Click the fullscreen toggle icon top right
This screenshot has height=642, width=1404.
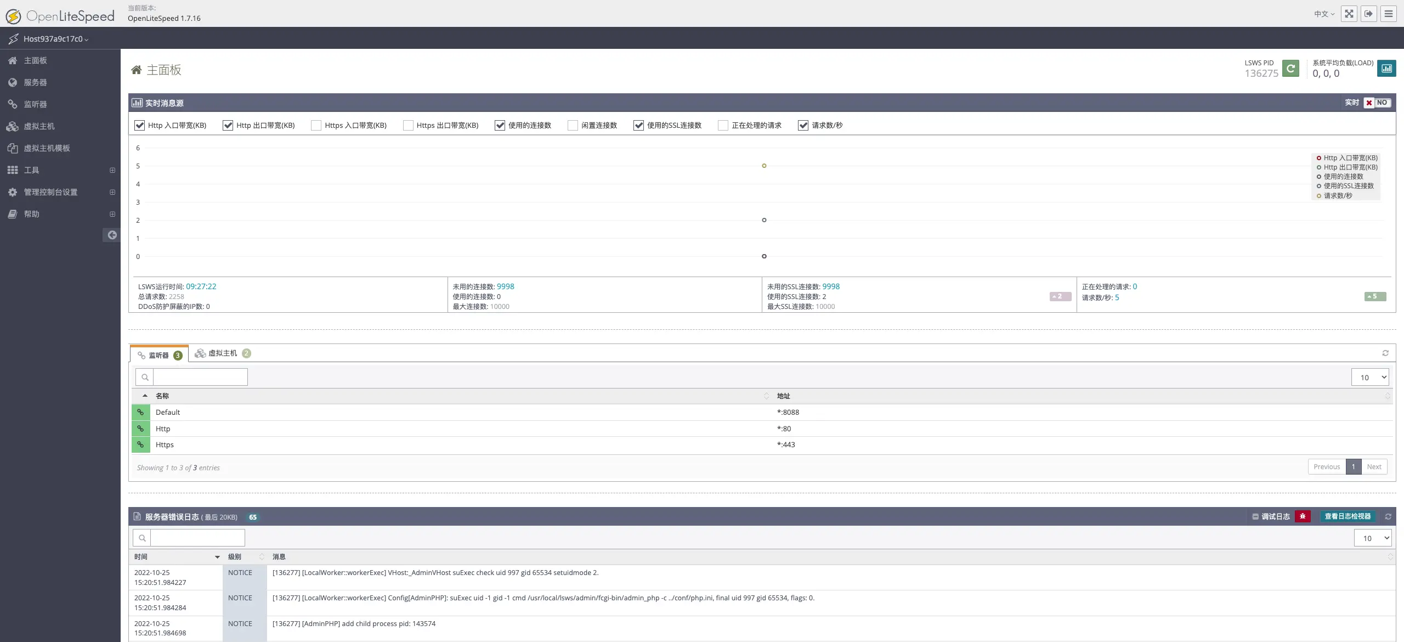pos(1349,13)
